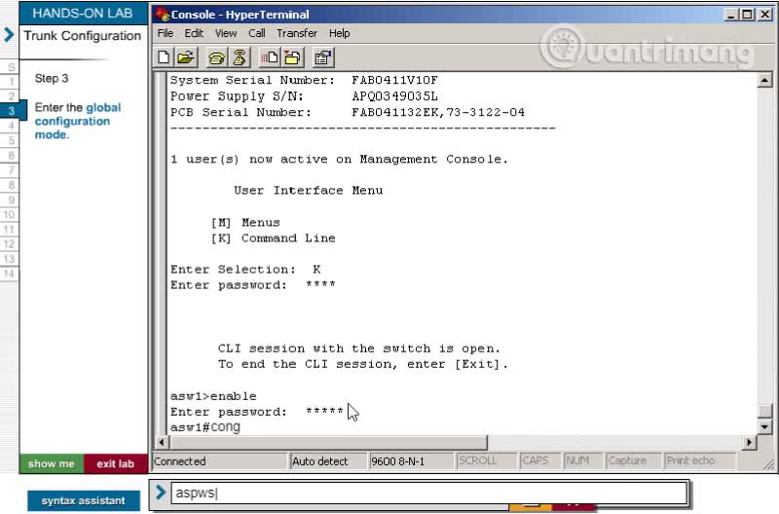Open the View menu
The image size is (779, 514).
(226, 33)
